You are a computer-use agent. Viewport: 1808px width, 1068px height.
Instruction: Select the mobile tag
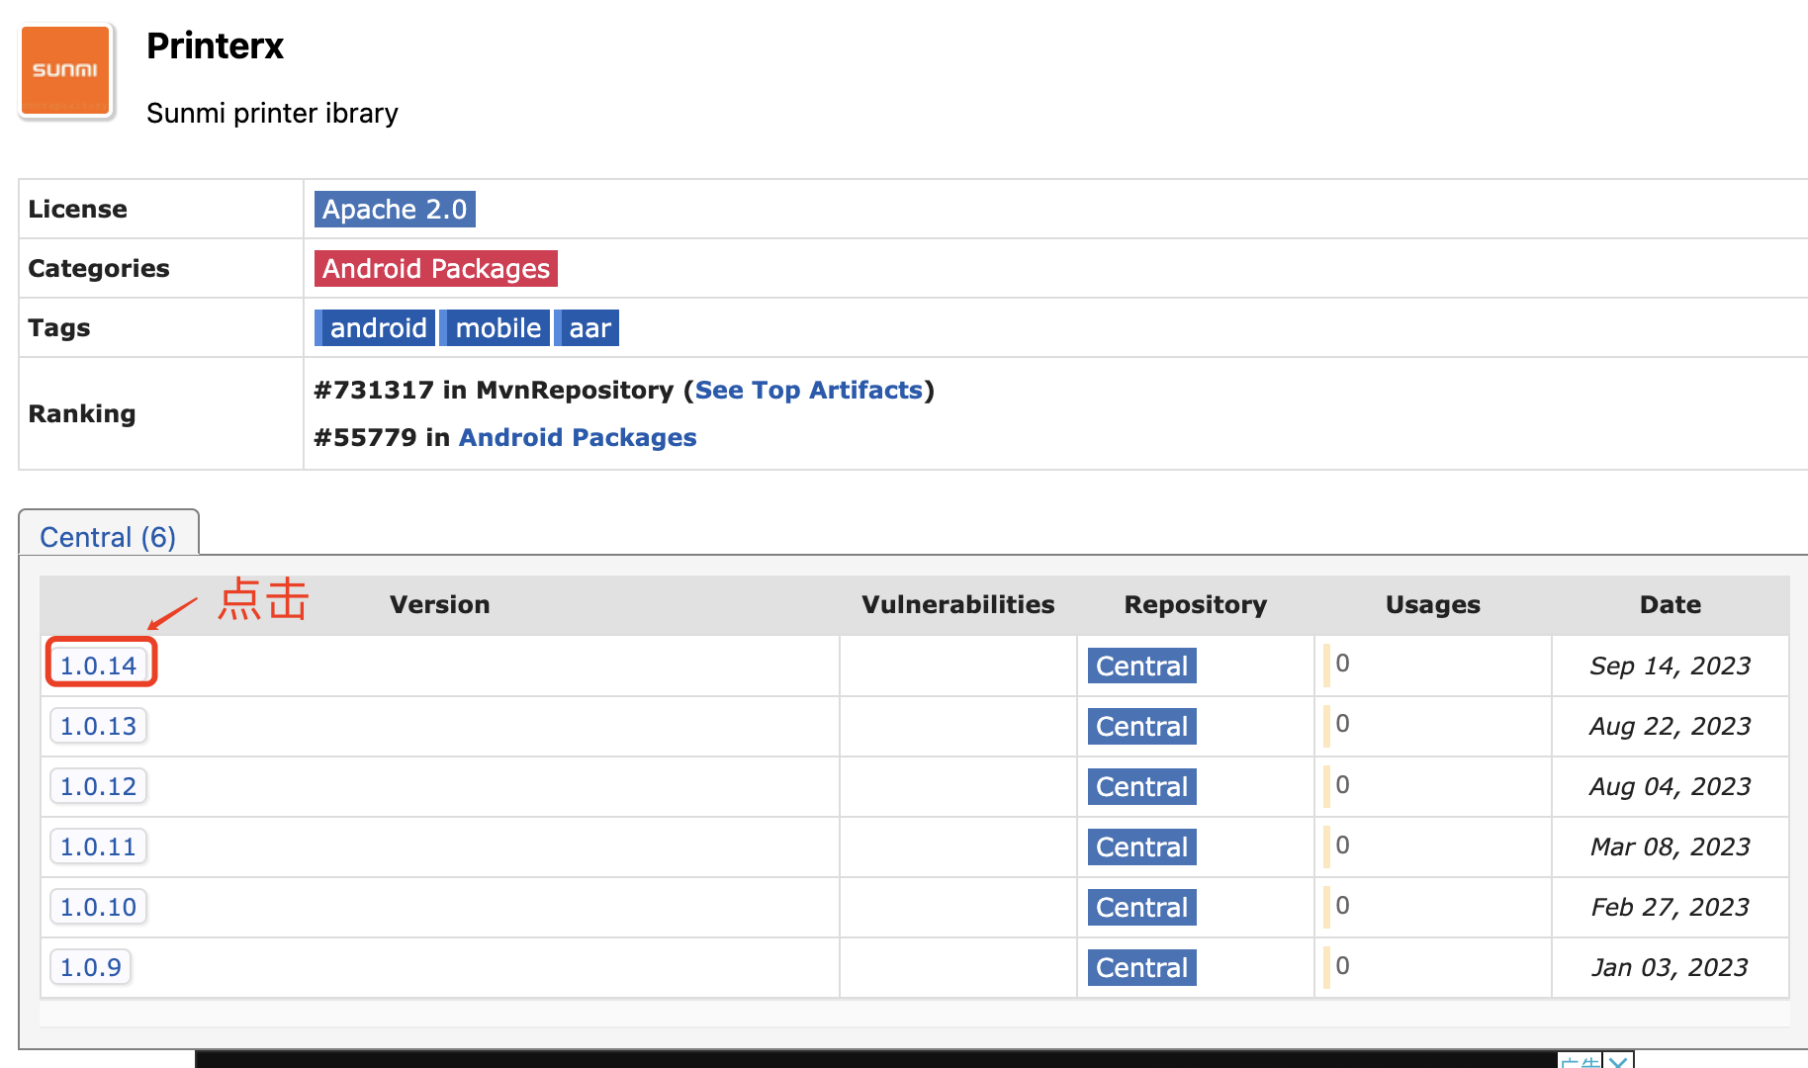pos(495,328)
